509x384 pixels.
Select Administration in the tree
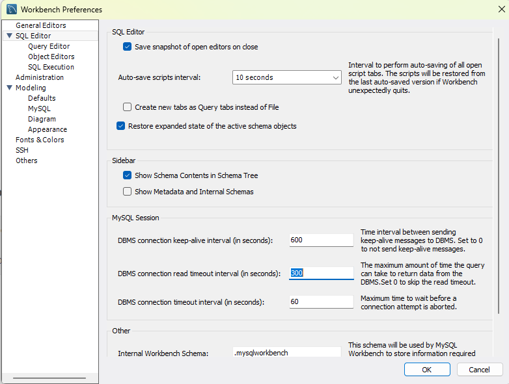[40, 77]
